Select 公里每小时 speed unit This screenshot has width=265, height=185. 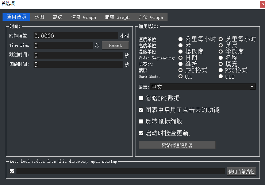[197, 39]
